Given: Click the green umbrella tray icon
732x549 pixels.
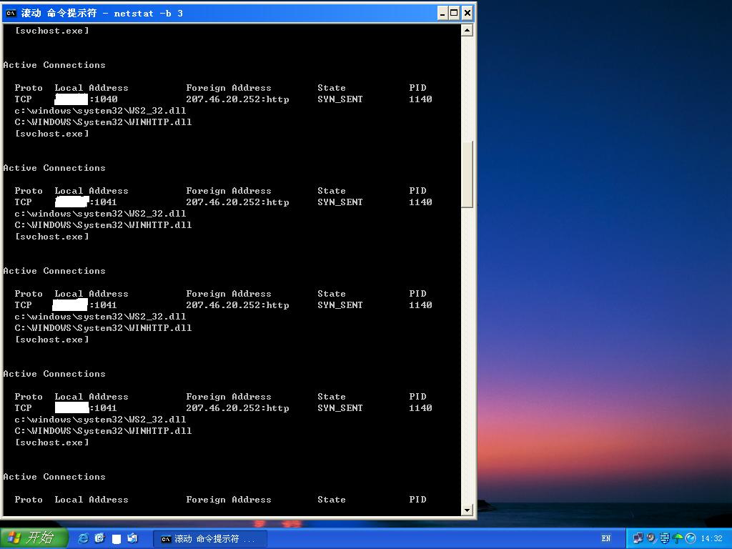Looking at the screenshot, I should pos(678,538).
